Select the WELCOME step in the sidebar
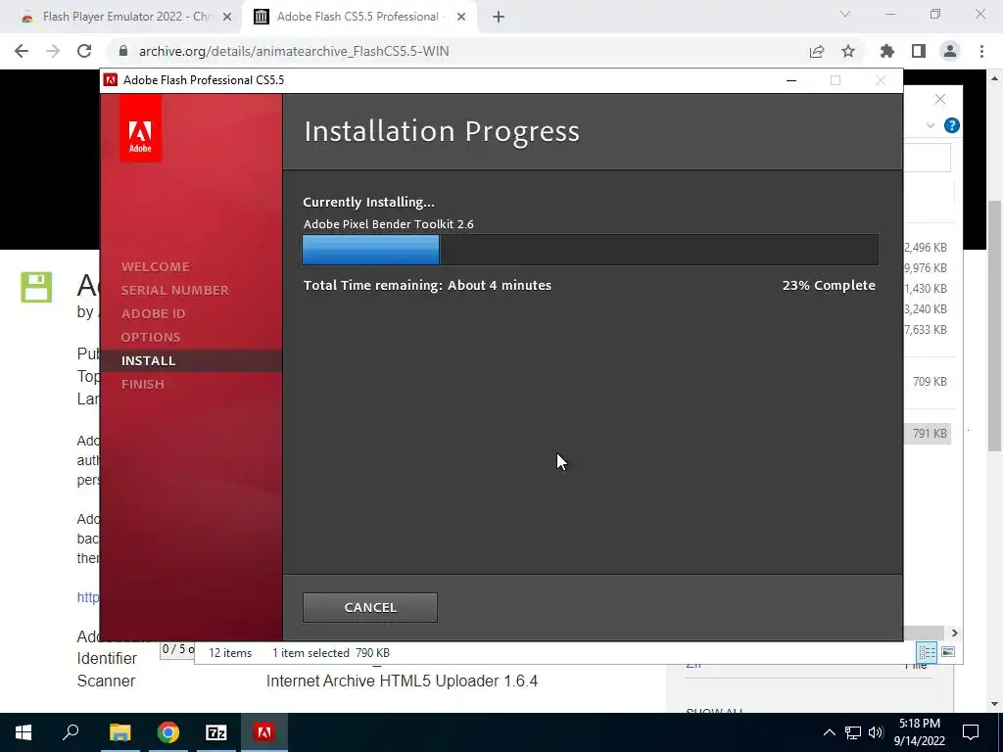 156,266
